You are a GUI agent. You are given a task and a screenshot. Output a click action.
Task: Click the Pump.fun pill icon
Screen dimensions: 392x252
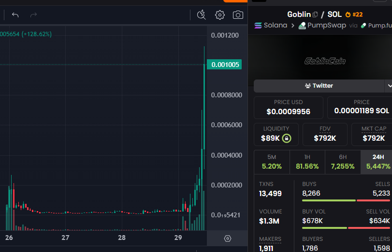pos(363,26)
